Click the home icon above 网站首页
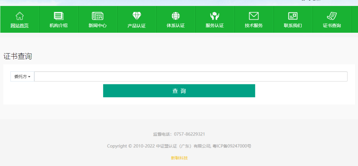 point(20,16)
